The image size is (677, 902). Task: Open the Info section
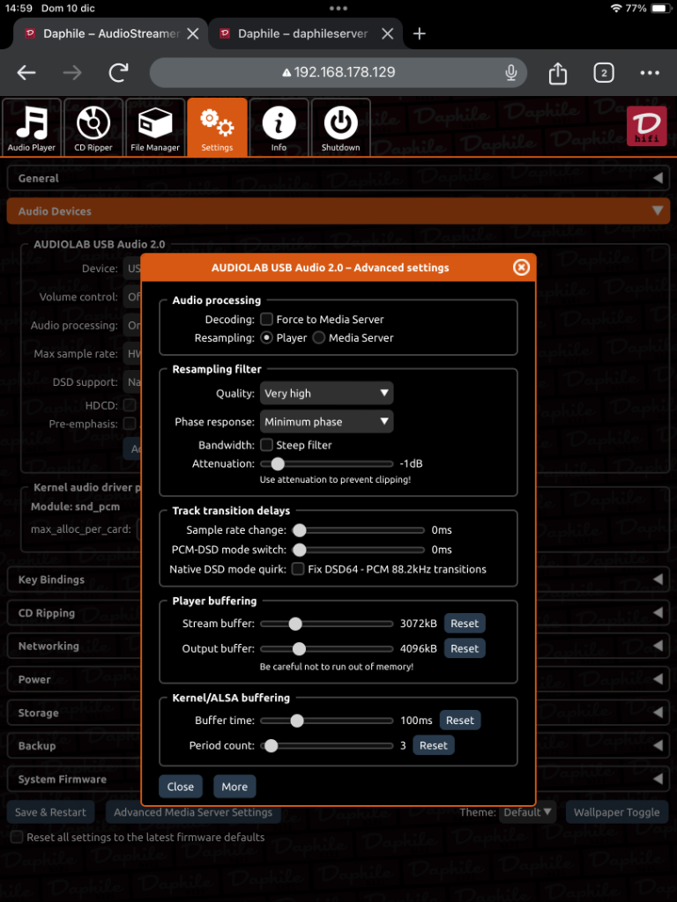[x=279, y=127]
